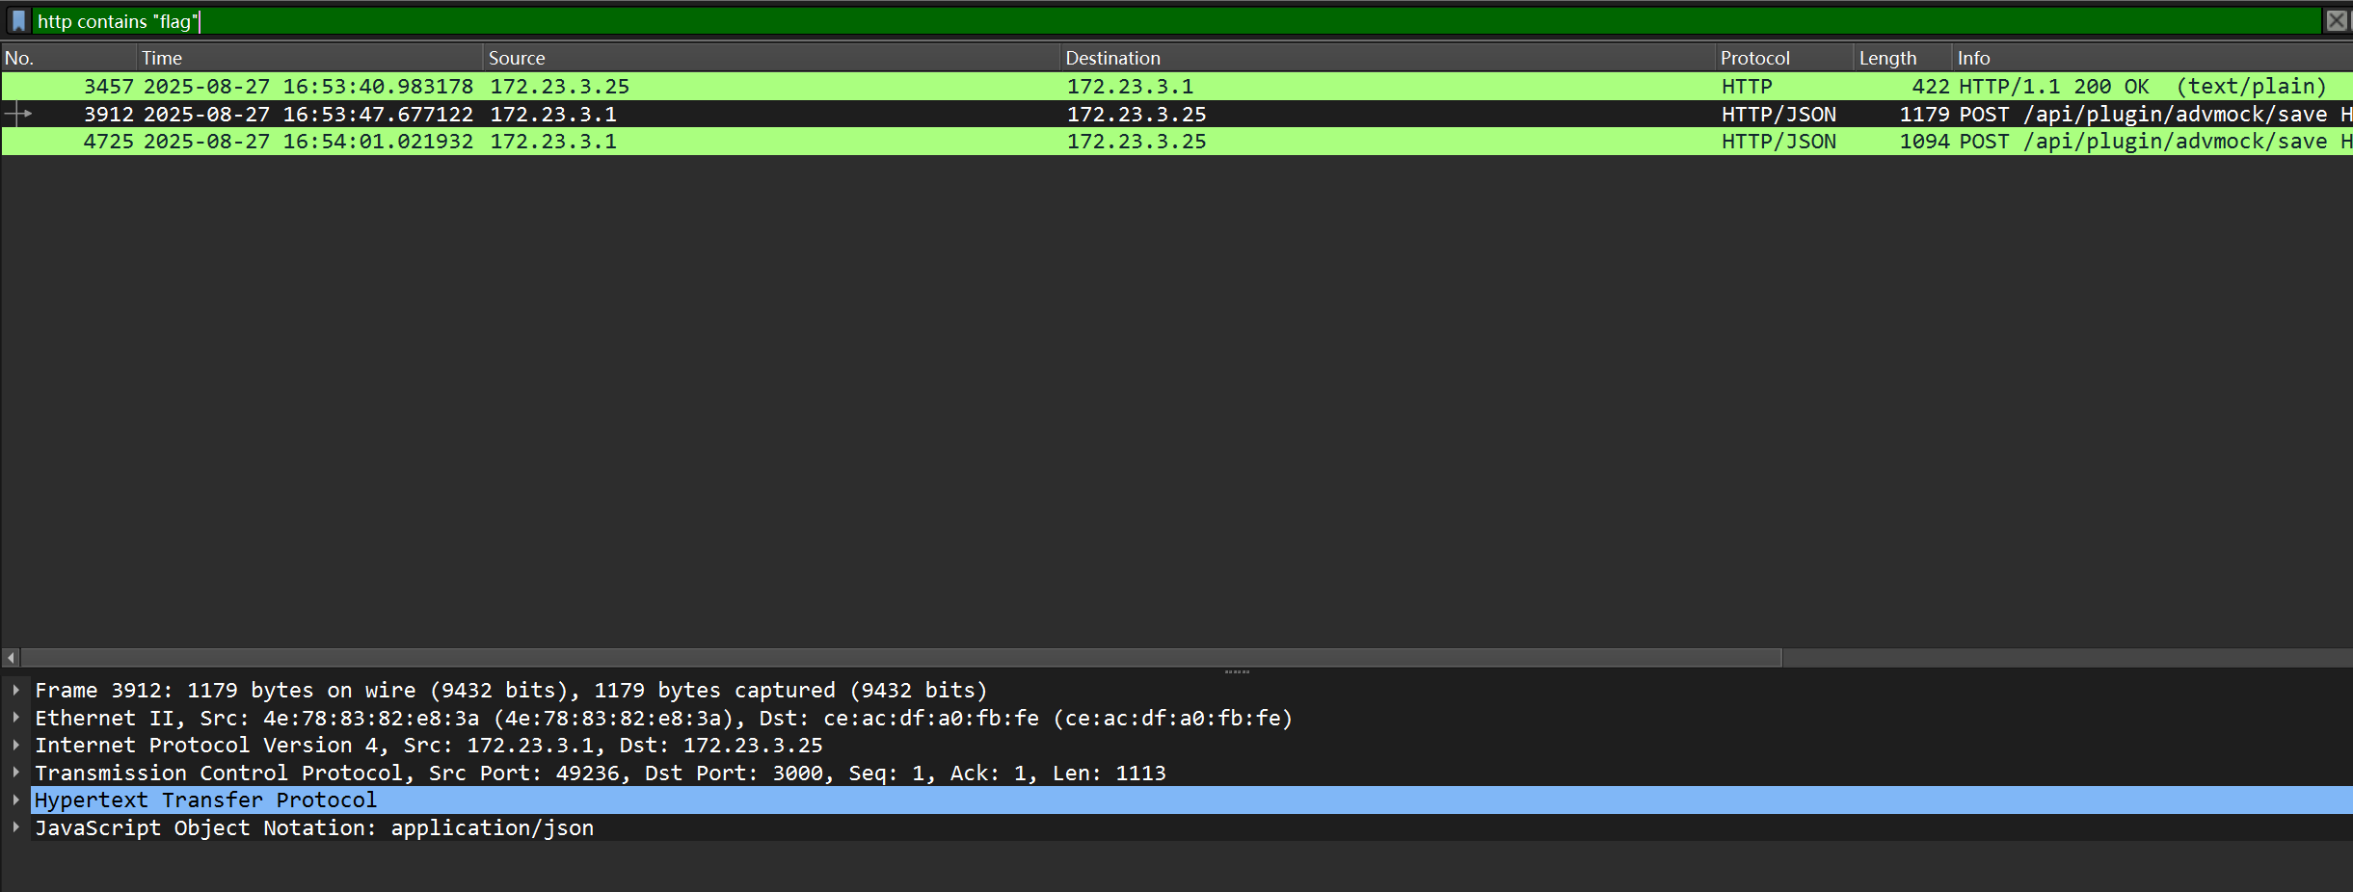Viewport: 2353px width, 892px height.
Task: Select the Hypertext Transfer Protocol line
Action: point(206,800)
